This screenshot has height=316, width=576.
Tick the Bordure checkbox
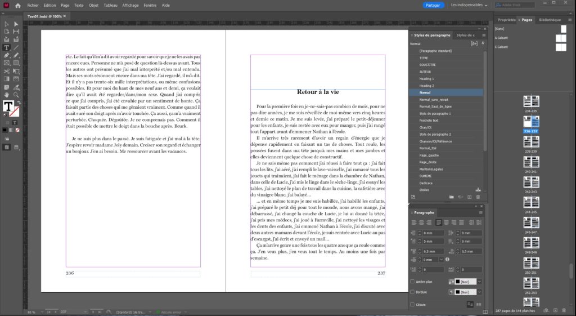[x=413, y=292]
